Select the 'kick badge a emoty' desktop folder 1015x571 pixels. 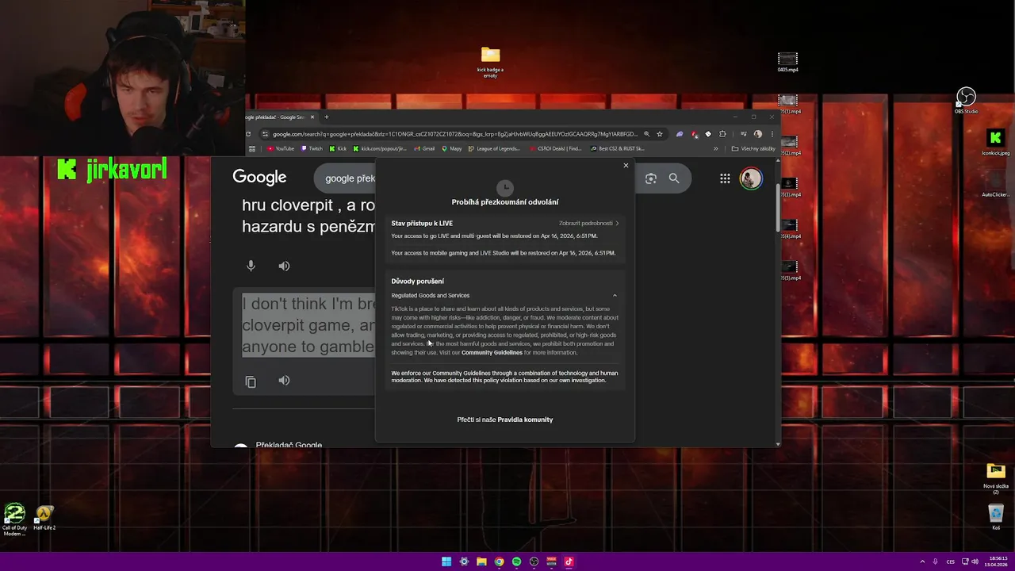(x=490, y=62)
